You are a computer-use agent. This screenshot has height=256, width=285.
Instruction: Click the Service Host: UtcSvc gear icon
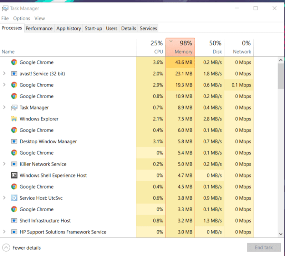(x=14, y=198)
